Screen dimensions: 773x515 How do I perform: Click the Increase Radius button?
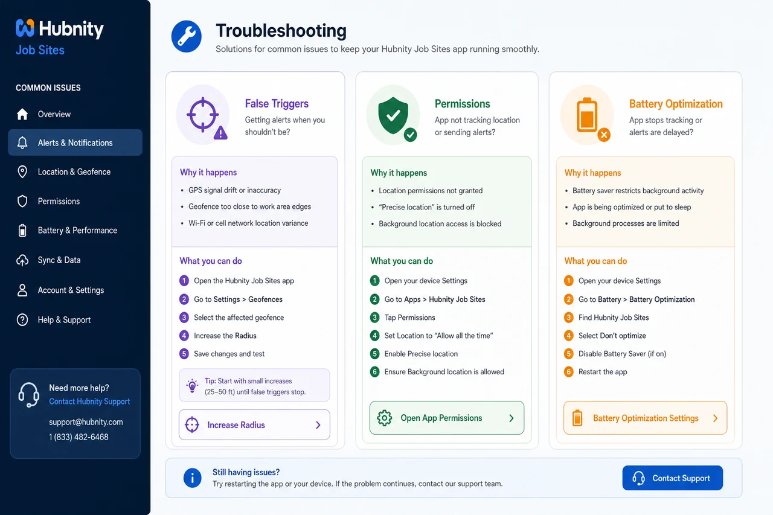(x=254, y=425)
